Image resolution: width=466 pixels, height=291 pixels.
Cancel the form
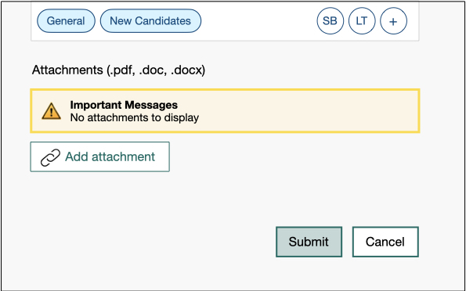385,242
